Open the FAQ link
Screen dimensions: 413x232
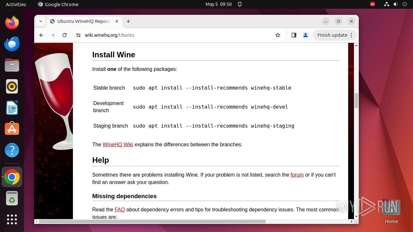[120, 209]
